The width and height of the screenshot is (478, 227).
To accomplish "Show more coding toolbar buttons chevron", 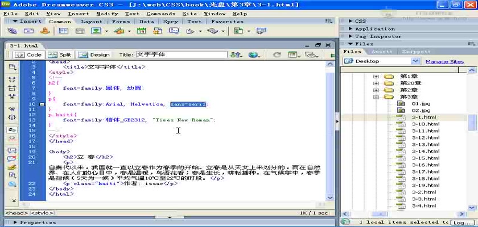I will [x=14, y=200].
